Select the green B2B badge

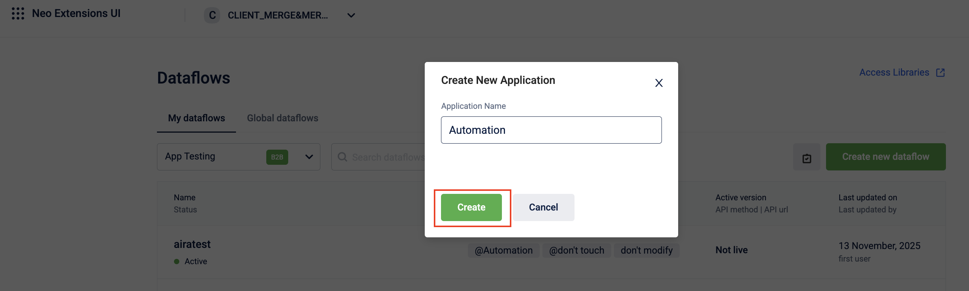coord(277,157)
